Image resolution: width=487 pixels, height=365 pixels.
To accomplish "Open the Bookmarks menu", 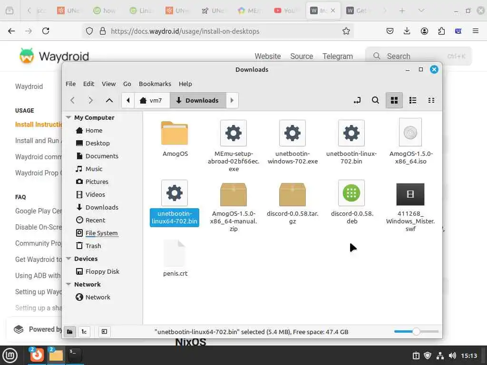I will [x=155, y=84].
